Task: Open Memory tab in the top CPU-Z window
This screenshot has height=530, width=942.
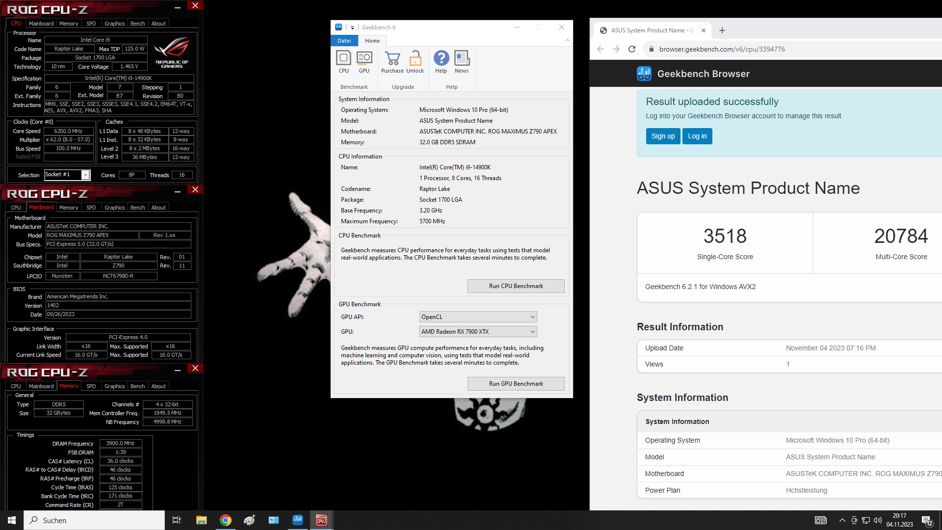Action: coord(69,24)
